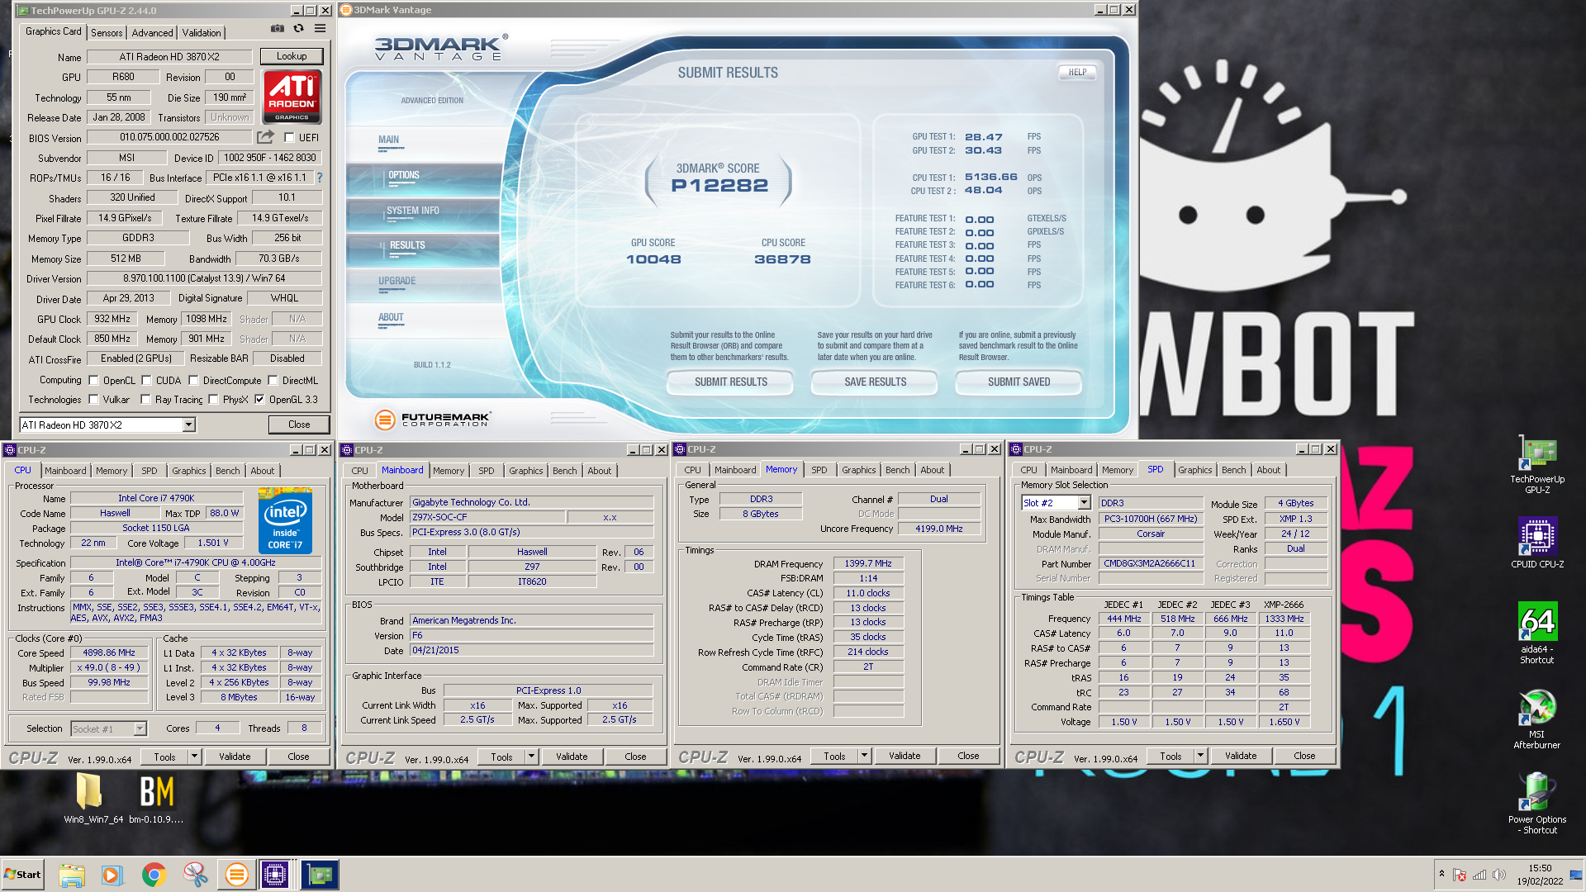Screen dimensions: 1586x892
Task: Click the GPU Clock 932 MHz field
Action: (x=112, y=319)
